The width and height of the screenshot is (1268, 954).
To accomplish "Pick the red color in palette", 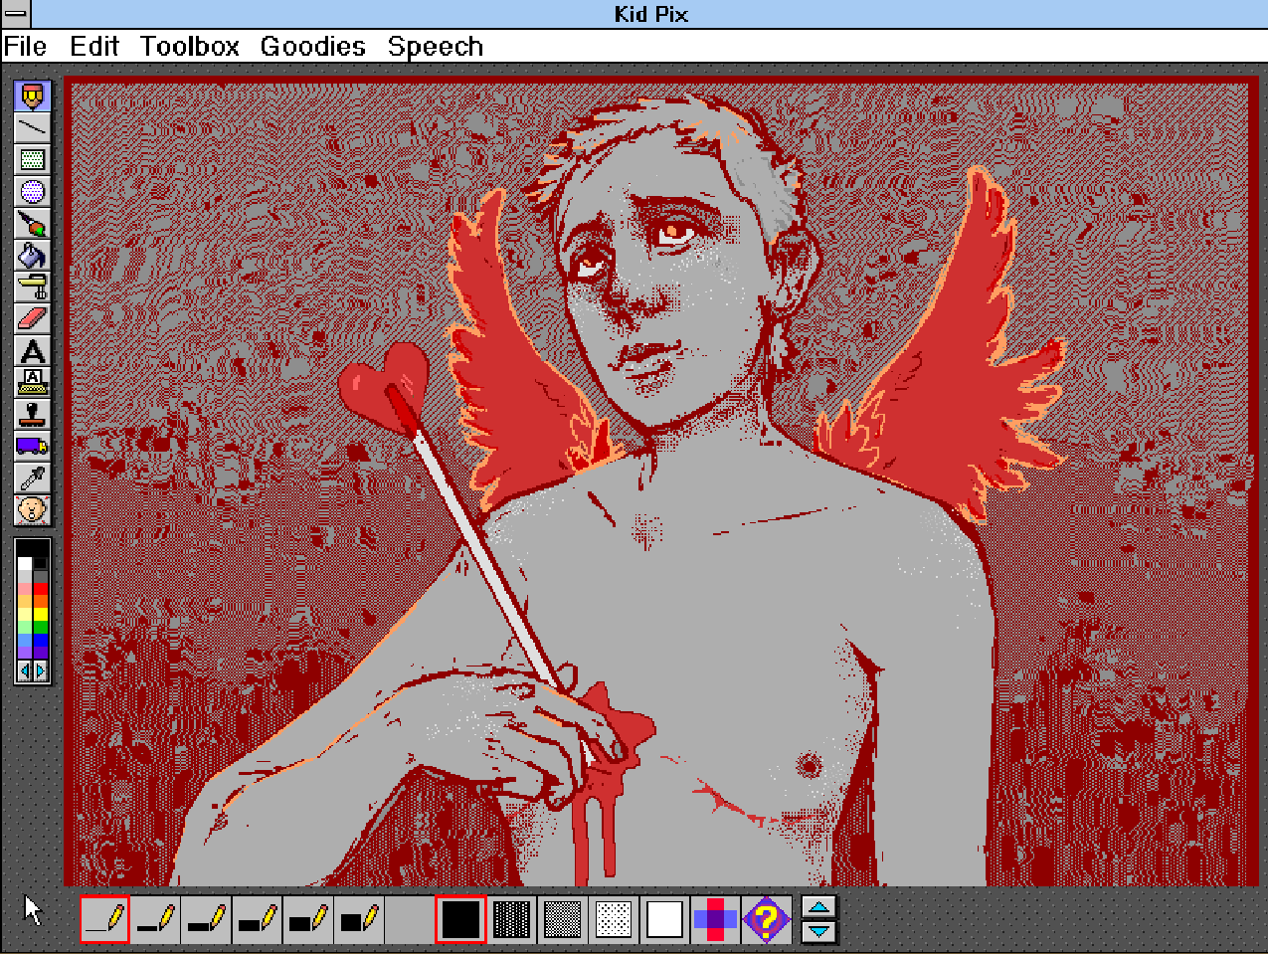I will point(41,591).
